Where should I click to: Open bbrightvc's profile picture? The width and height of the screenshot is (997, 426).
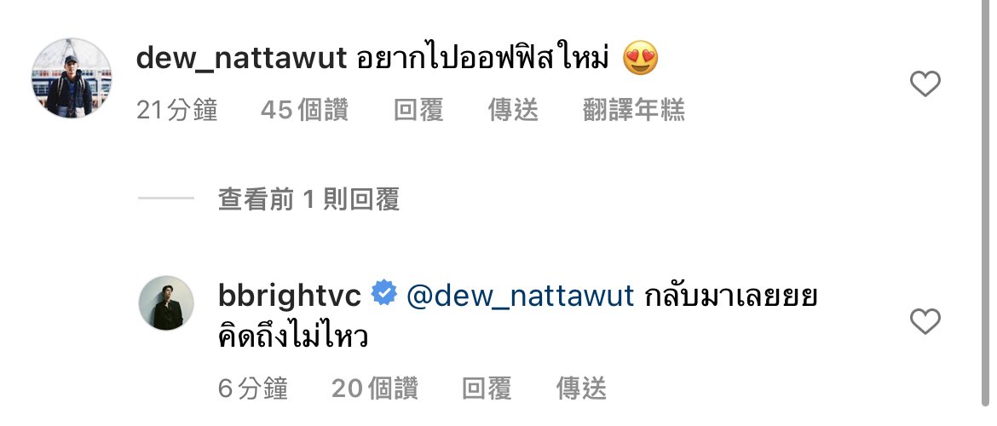coord(166,302)
